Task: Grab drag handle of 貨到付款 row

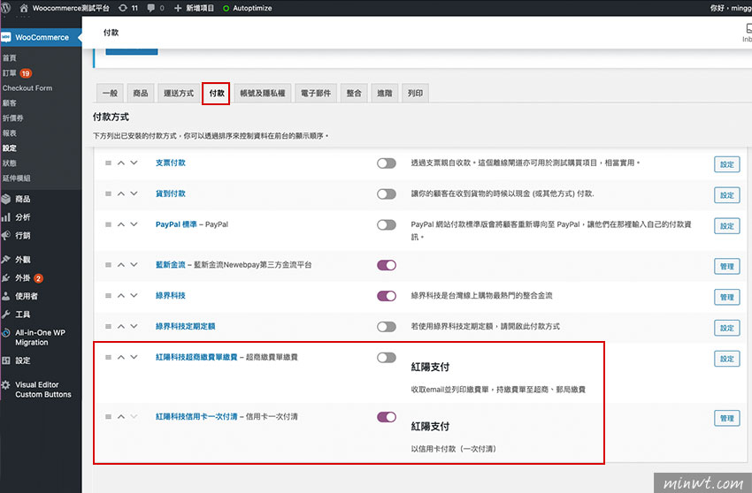Action: pyautogui.click(x=109, y=193)
